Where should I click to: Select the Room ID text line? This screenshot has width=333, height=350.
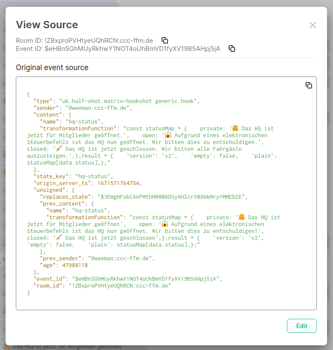point(84,41)
